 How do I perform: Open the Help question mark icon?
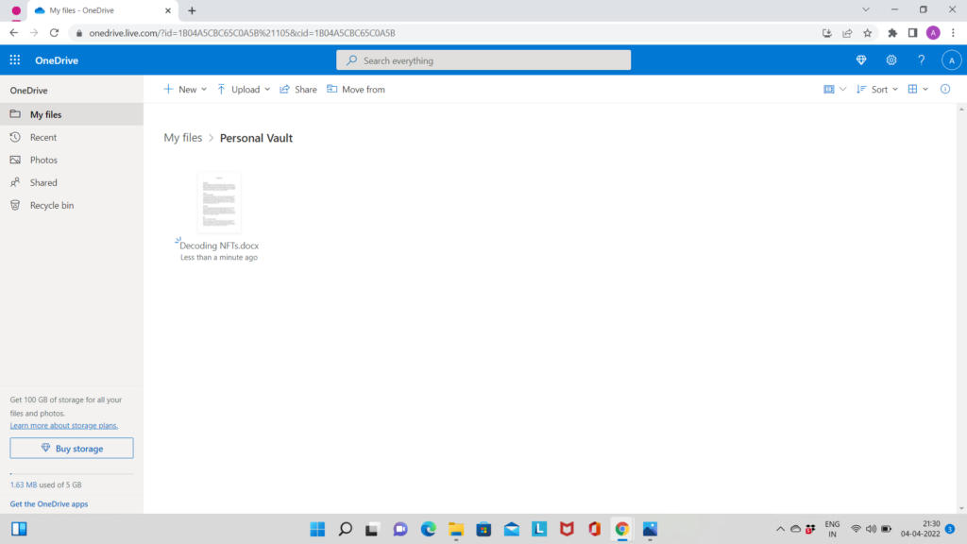[x=922, y=59]
